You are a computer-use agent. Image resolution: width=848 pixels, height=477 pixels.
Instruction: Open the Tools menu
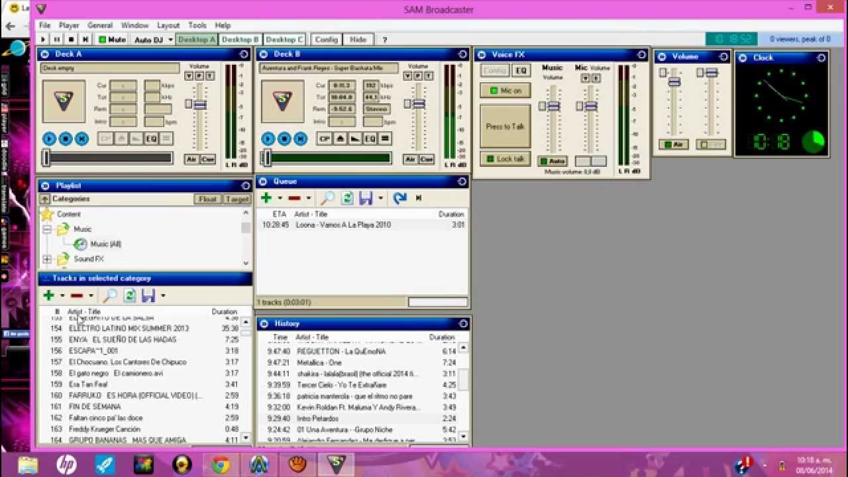pyautogui.click(x=197, y=25)
